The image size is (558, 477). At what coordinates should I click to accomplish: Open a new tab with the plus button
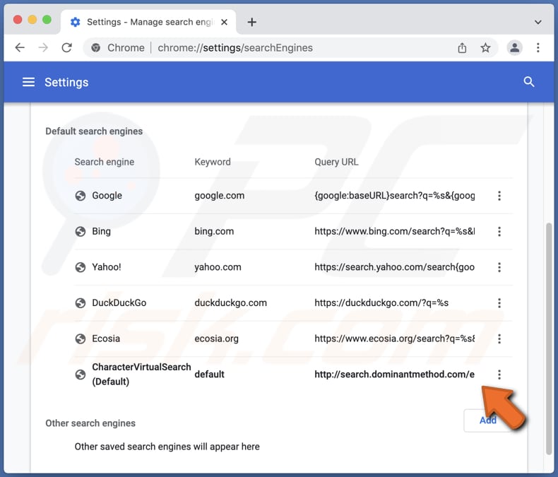251,22
